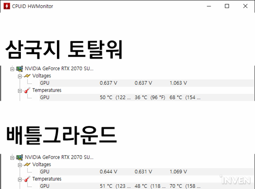The image size is (255, 189).
Task: Click the 36 °C minimum temperature value
Action: 150,97
